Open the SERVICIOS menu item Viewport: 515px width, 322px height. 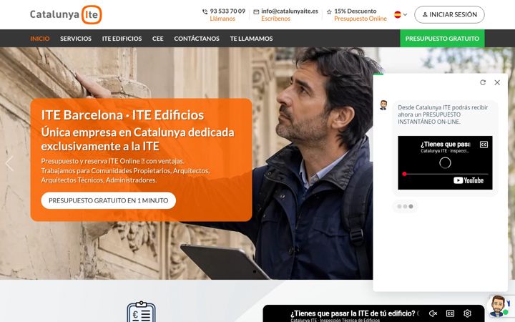tap(76, 39)
